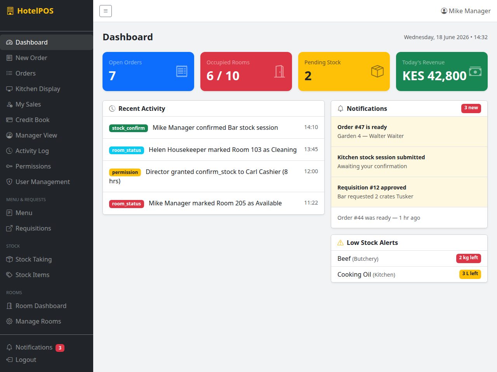497x372 pixels.
Task: Click the warning triangle icon in Low Stock Alerts
Action: (341, 243)
